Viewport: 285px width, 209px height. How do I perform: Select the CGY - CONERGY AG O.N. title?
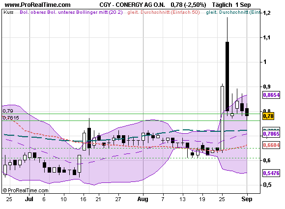132,5
